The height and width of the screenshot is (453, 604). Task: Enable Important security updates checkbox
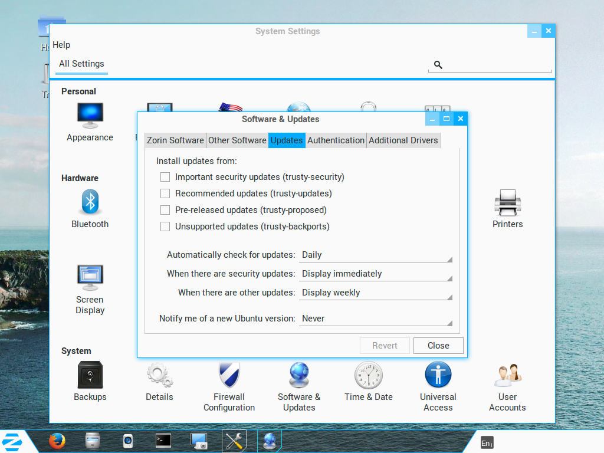(x=165, y=177)
